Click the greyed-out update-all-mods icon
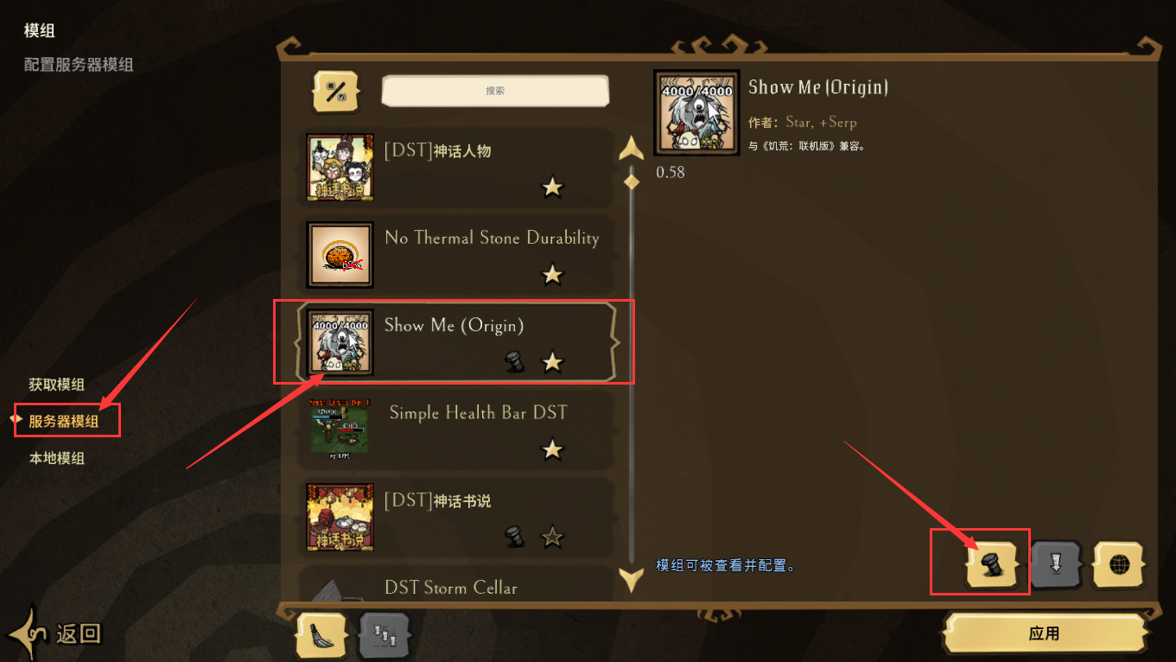The image size is (1176, 662). [384, 637]
